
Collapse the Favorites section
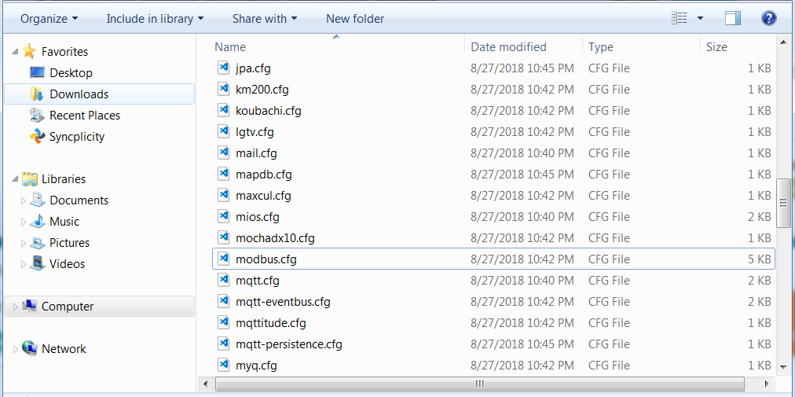coord(16,51)
